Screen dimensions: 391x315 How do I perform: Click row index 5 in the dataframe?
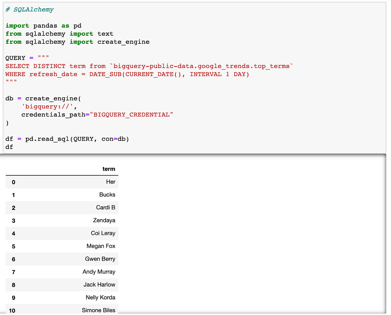pos(13,246)
